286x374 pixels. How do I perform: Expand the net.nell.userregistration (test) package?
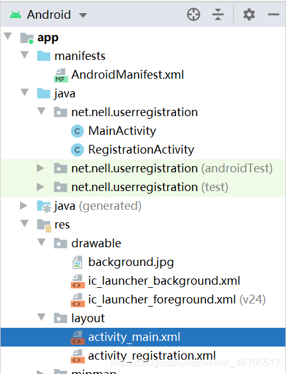click(x=41, y=187)
